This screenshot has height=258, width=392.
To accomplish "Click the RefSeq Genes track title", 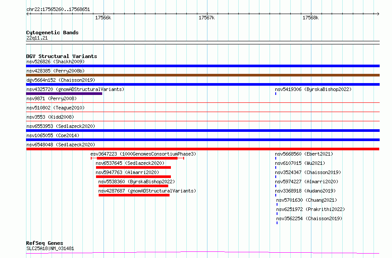I will pyautogui.click(x=44, y=243).
